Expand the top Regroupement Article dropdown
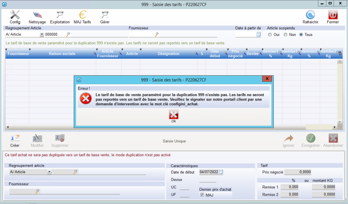 pyautogui.click(x=42, y=35)
